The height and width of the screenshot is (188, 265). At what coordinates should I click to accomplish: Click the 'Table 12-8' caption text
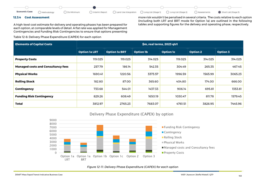pos(57,37)
